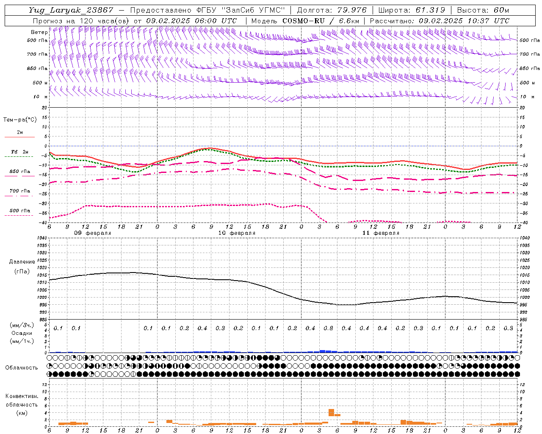Click the 'Давление' pressure panel label

tap(22, 262)
